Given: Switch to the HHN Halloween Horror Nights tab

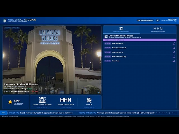Looking at the screenshot, I should (x=158, y=29).
